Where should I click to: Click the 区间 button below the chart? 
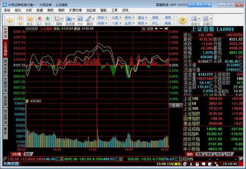coord(175,105)
